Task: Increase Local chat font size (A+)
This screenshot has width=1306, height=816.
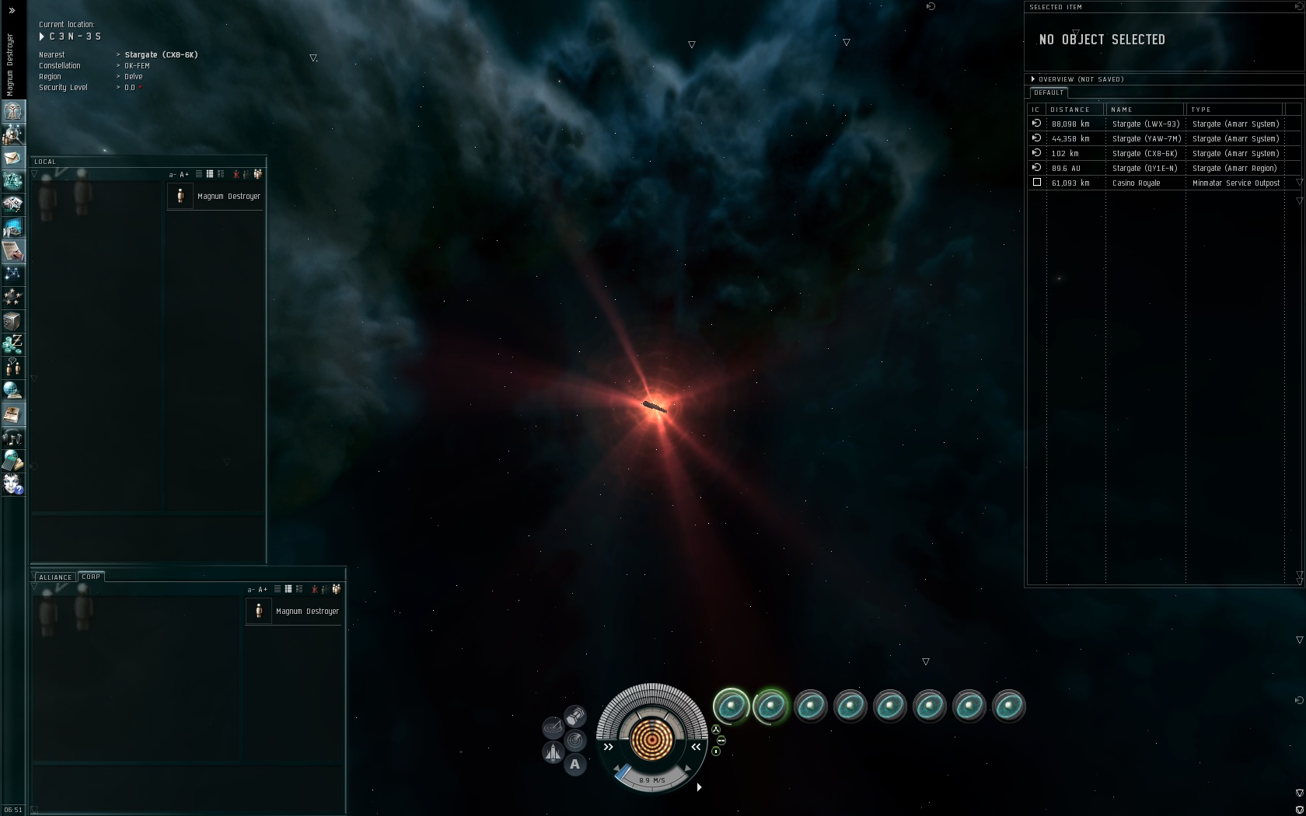Action: pos(185,175)
